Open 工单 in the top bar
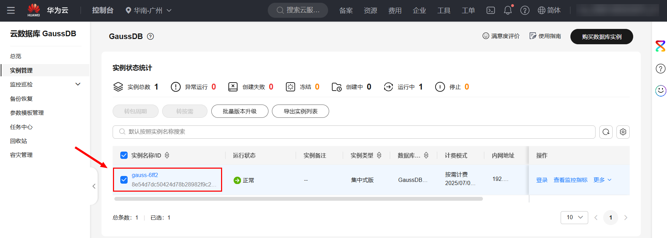 tap(468, 10)
